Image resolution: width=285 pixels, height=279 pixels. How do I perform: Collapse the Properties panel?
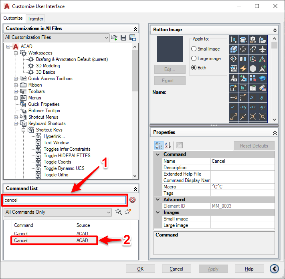click(x=275, y=133)
